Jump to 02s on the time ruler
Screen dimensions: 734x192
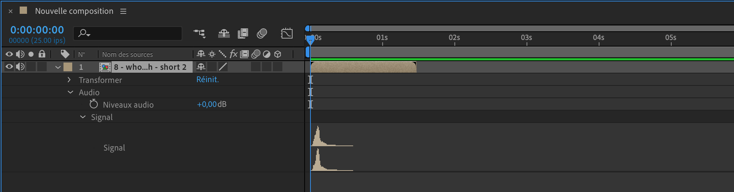(455, 38)
